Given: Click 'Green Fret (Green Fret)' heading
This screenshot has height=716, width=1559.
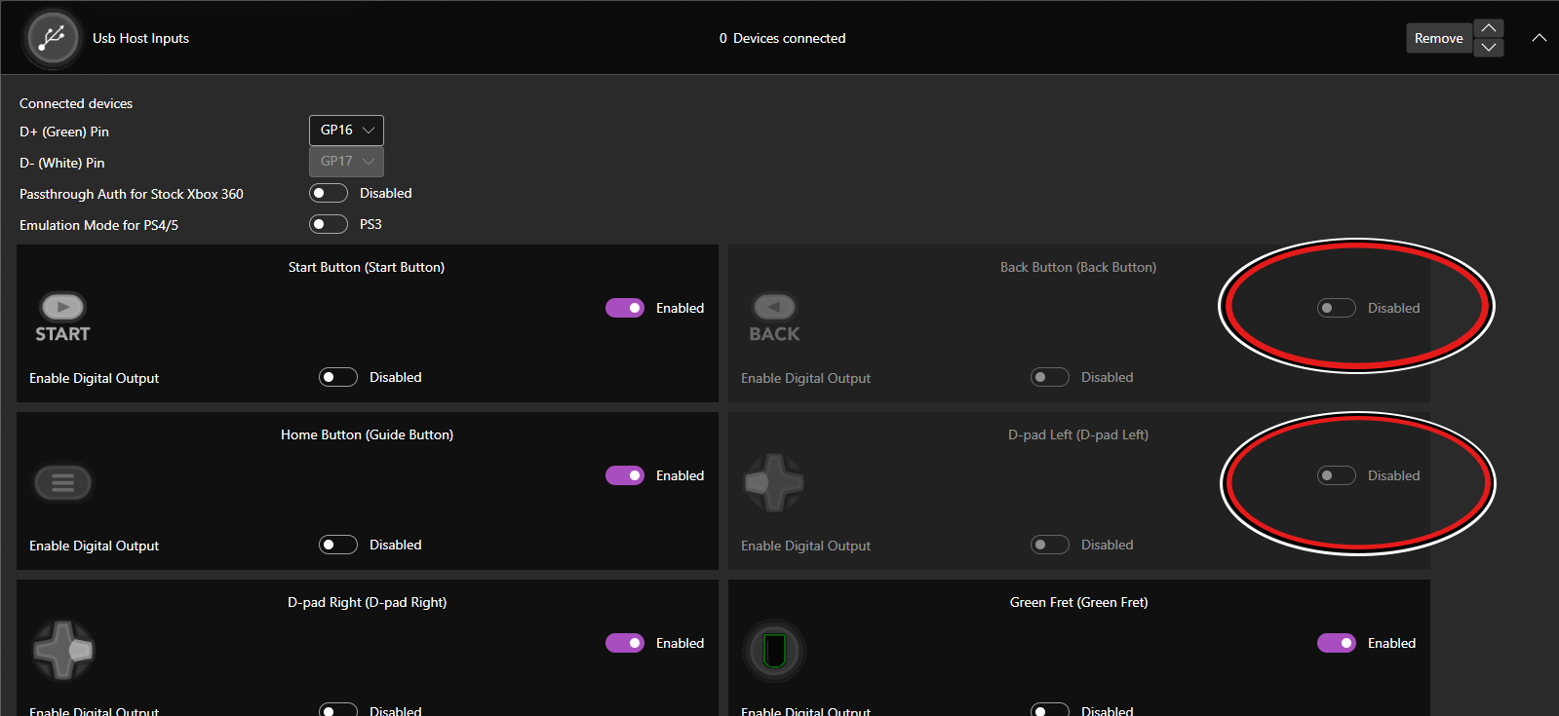Looking at the screenshot, I should point(1078,602).
